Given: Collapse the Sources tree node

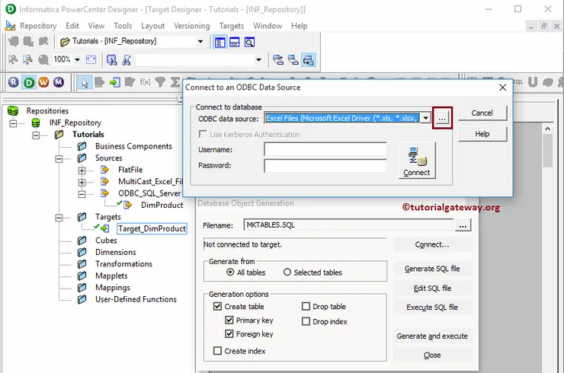Looking at the screenshot, I should (x=59, y=159).
